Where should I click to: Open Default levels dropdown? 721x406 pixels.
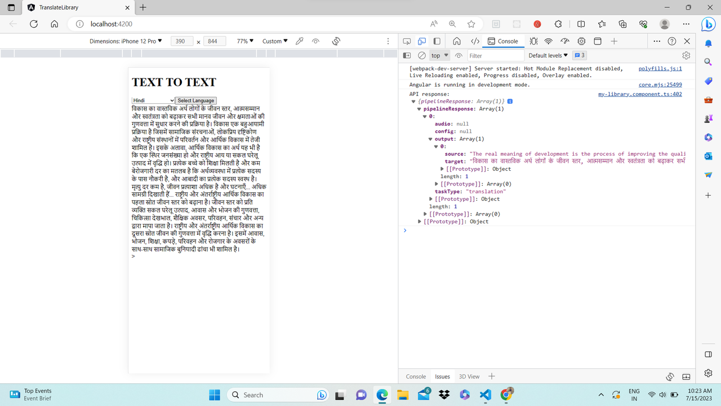tap(548, 56)
